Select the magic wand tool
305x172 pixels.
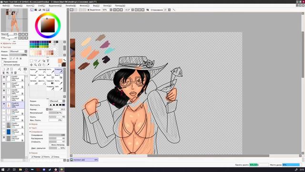tap(40, 61)
